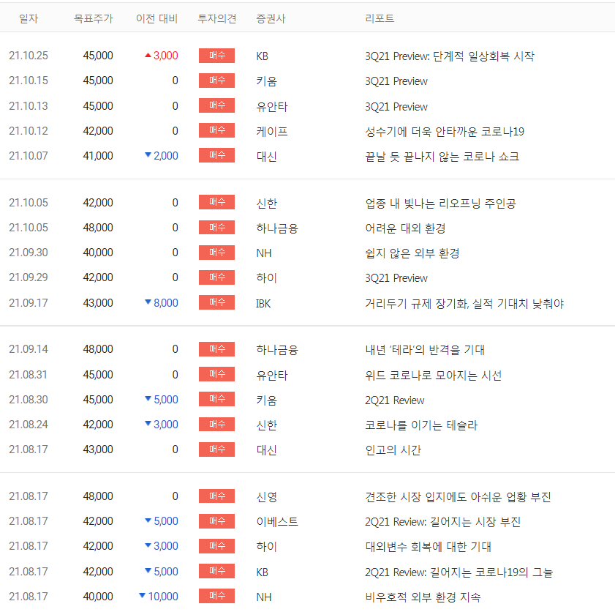Click the 매수 badge in the KB 21.10.25 row

pyautogui.click(x=217, y=56)
